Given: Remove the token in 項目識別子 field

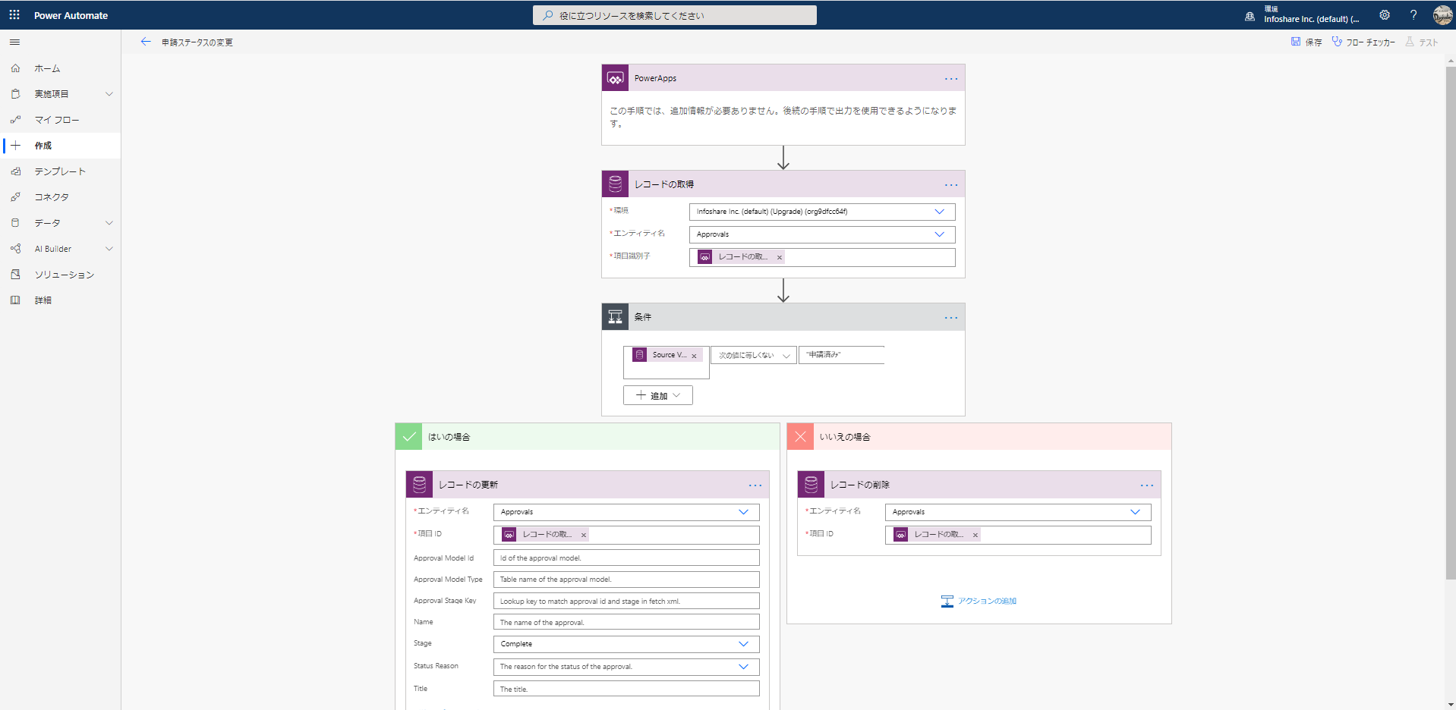Looking at the screenshot, I should 779,258.
